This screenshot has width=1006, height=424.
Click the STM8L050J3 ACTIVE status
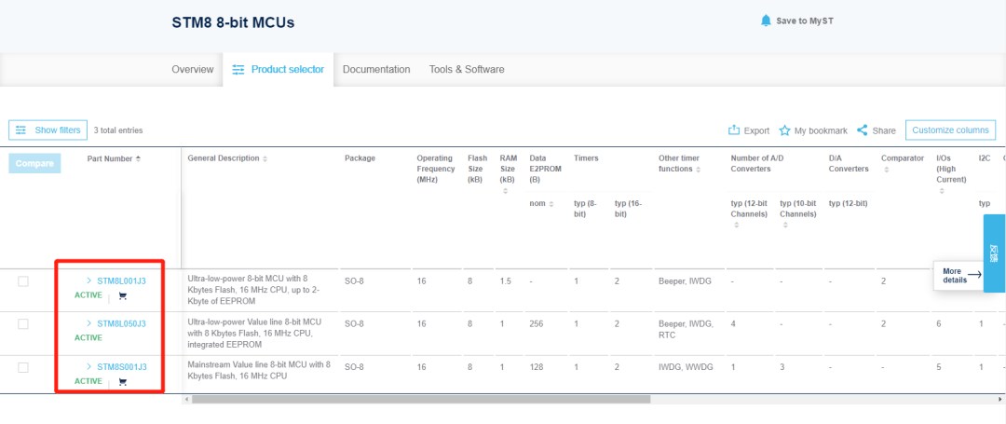(88, 337)
